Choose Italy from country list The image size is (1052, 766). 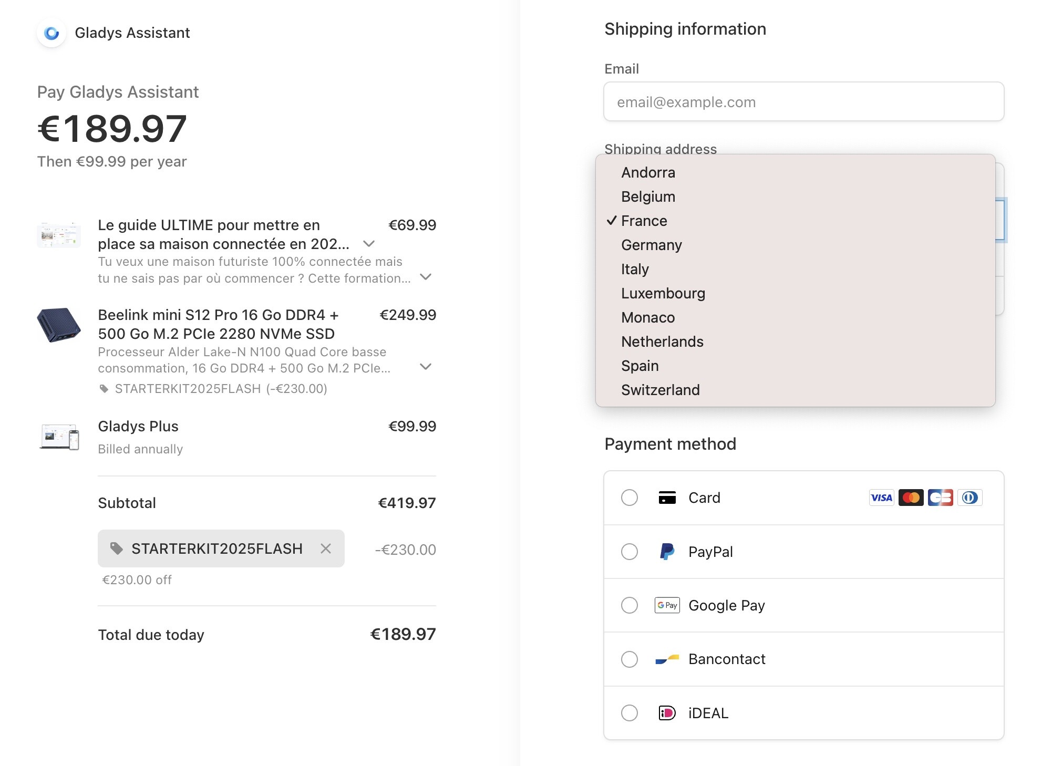click(x=795, y=269)
